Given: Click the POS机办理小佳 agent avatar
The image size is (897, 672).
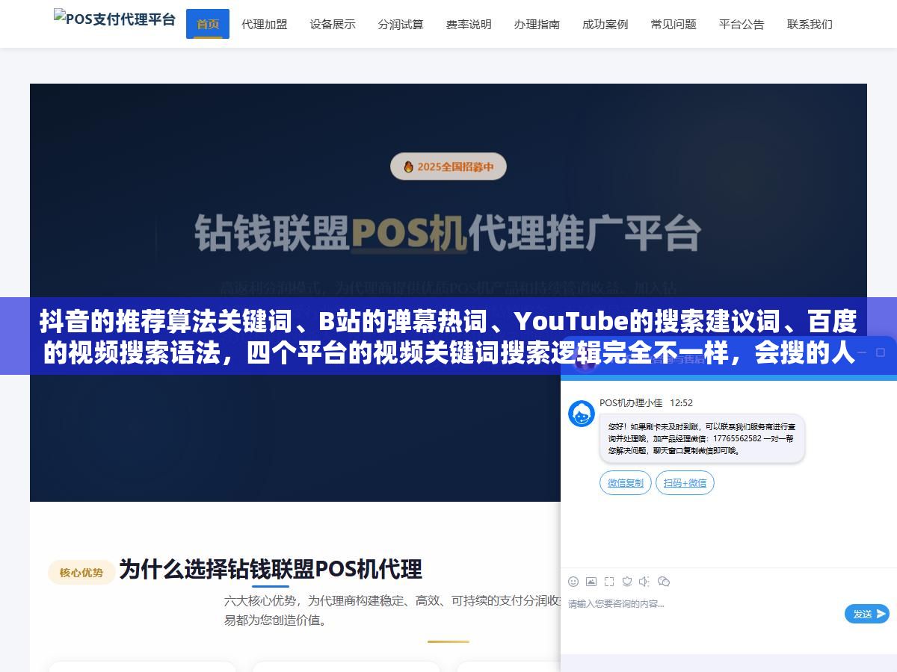Looking at the screenshot, I should tap(582, 414).
